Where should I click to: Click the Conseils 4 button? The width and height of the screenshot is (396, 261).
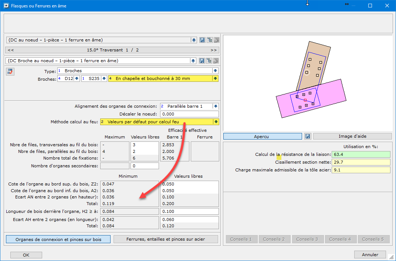coord(341,239)
